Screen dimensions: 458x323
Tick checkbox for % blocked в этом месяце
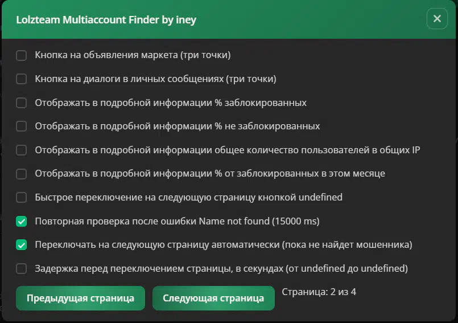coord(22,174)
